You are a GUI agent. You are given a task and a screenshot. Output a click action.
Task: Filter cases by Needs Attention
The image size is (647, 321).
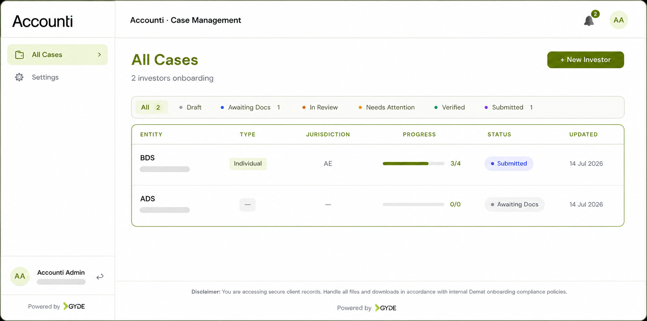(387, 107)
